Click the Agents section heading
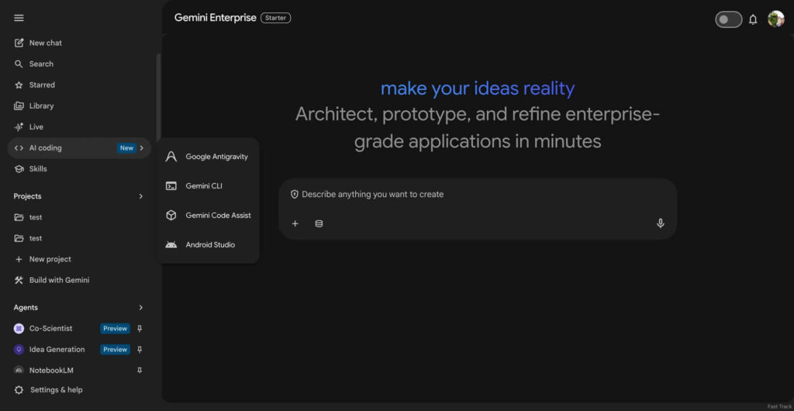The width and height of the screenshot is (794, 411). [26, 308]
